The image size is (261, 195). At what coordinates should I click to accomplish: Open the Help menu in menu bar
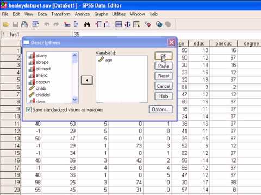point(153,14)
